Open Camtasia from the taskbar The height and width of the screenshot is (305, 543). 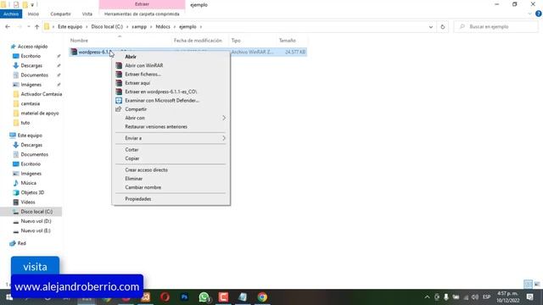223,297
